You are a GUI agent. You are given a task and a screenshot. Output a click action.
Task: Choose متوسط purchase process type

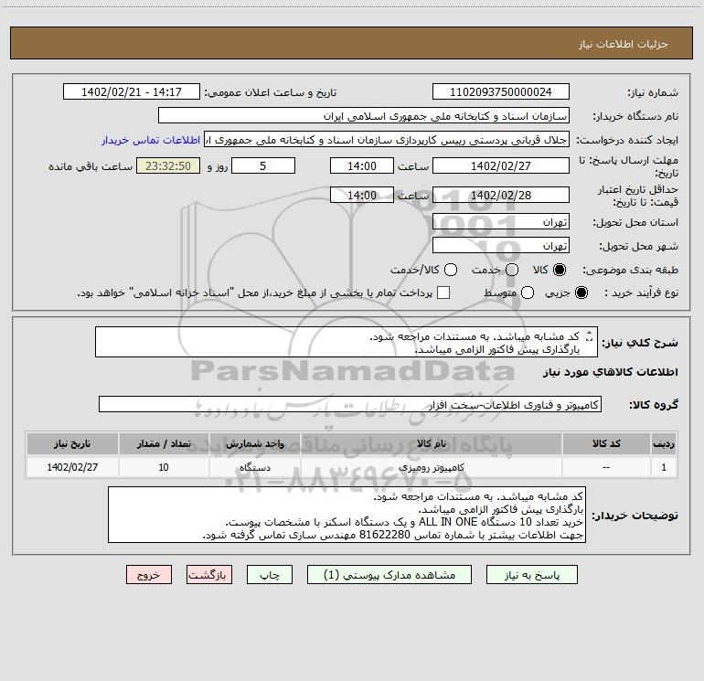(528, 293)
